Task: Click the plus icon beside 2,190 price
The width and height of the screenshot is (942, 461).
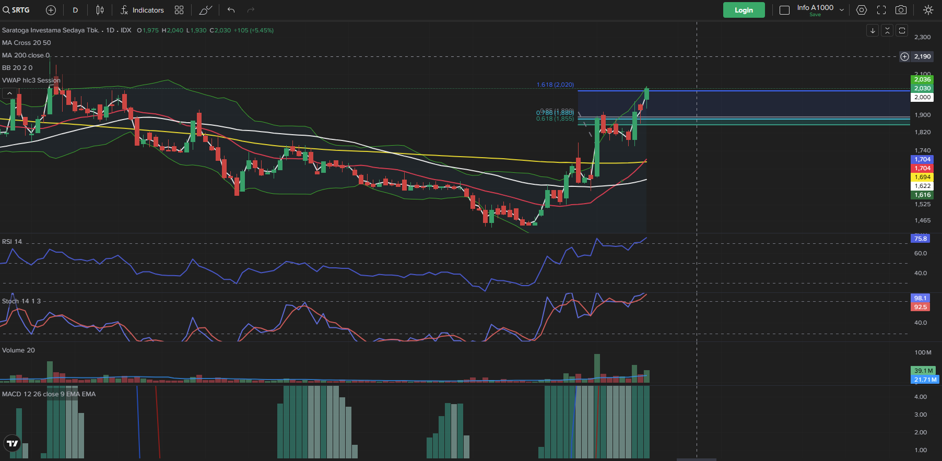Action: point(904,56)
